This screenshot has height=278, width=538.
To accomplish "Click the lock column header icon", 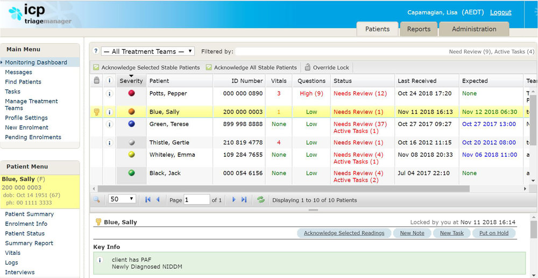I will coord(96,80).
